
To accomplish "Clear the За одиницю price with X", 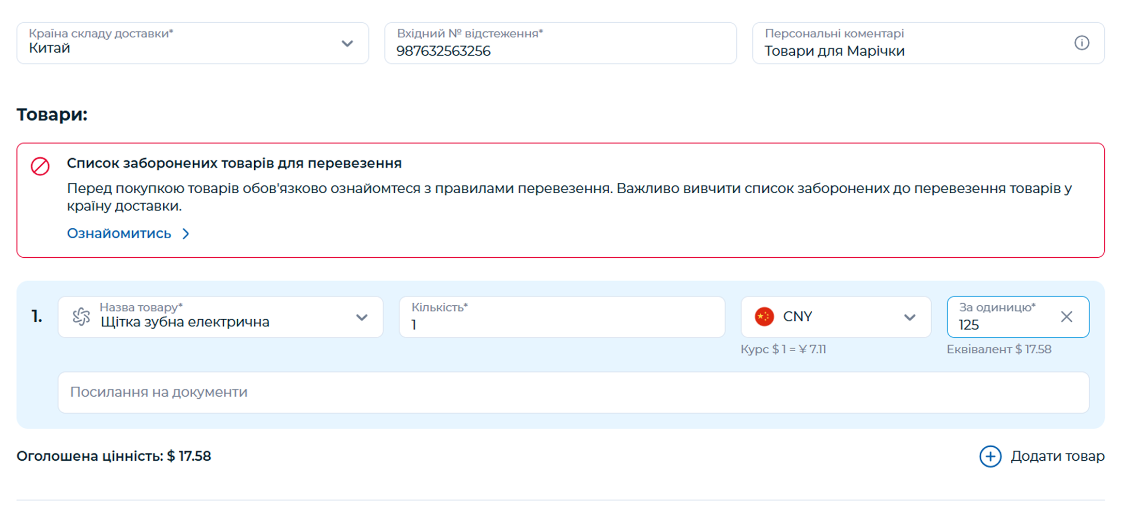I will pyautogui.click(x=1067, y=317).
